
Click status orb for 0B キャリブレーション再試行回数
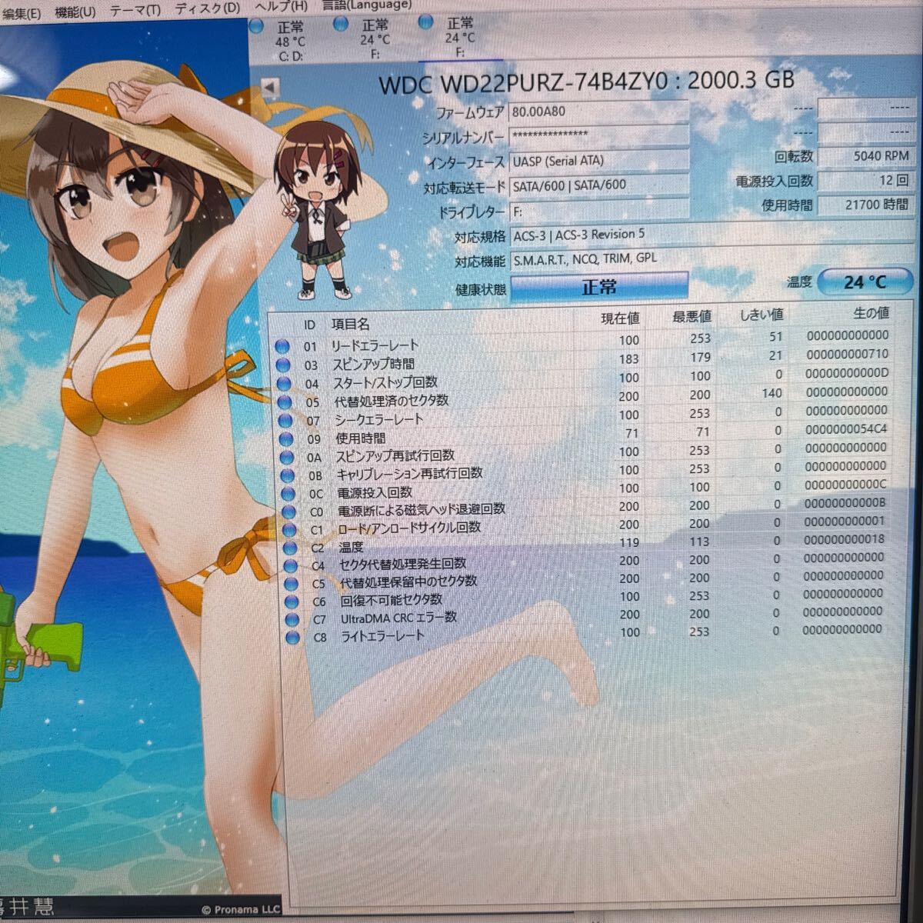coord(288,475)
